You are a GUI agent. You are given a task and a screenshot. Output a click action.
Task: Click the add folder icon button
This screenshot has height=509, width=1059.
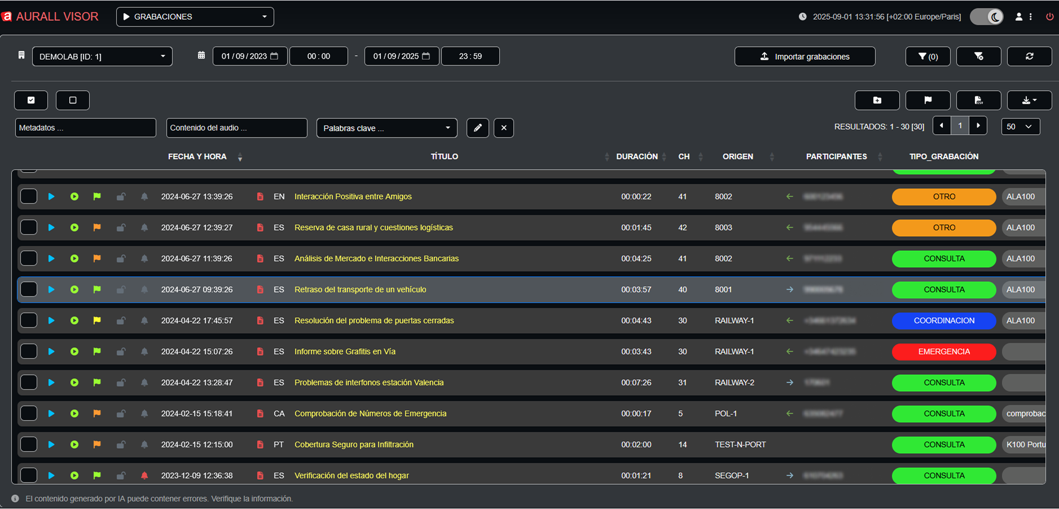pos(877,100)
